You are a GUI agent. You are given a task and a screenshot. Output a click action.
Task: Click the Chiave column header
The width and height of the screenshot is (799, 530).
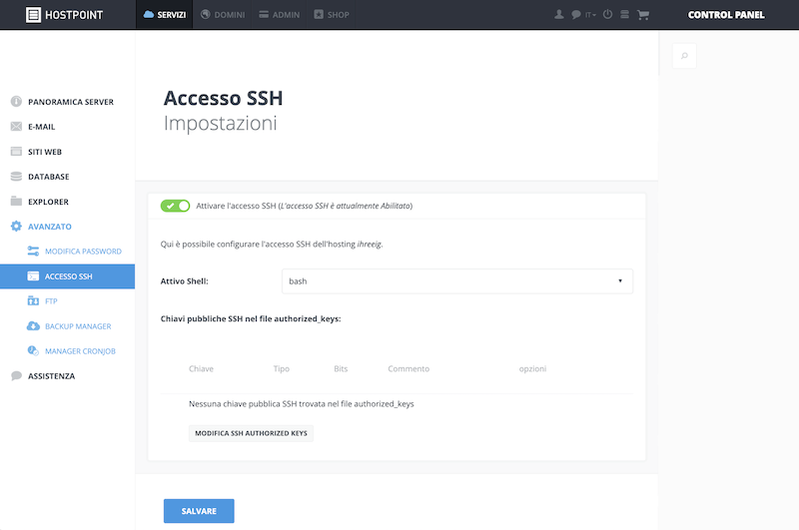pyautogui.click(x=202, y=368)
